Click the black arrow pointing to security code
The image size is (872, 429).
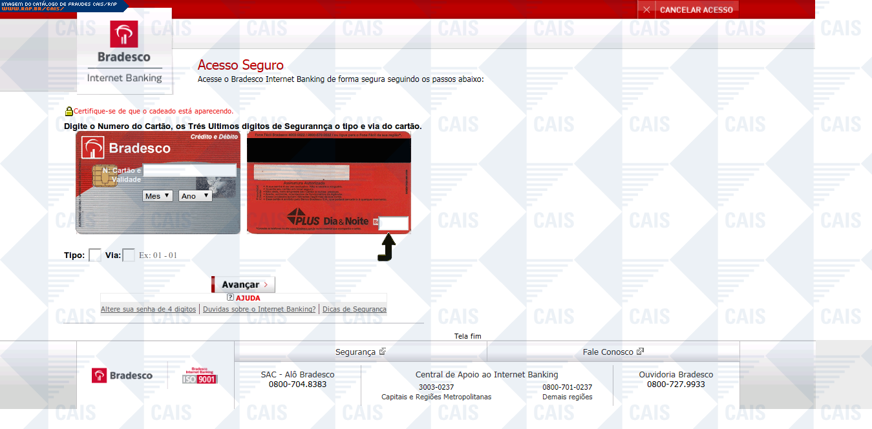click(387, 248)
